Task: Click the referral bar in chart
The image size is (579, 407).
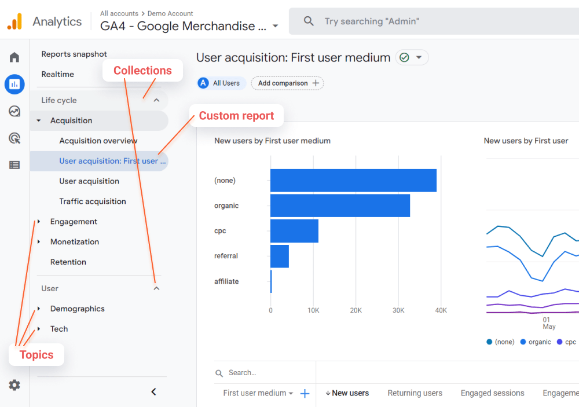Action: (x=280, y=256)
